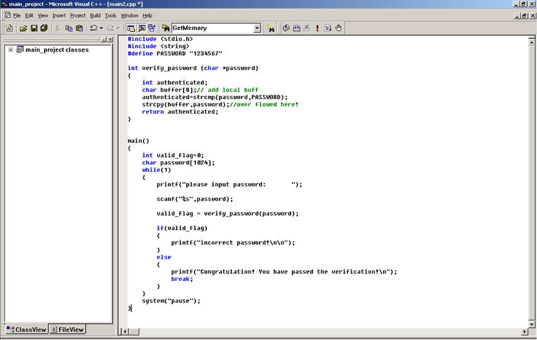Image resolution: width=537 pixels, height=340 pixels.
Task: Open the Build menu
Action: [x=95, y=15]
